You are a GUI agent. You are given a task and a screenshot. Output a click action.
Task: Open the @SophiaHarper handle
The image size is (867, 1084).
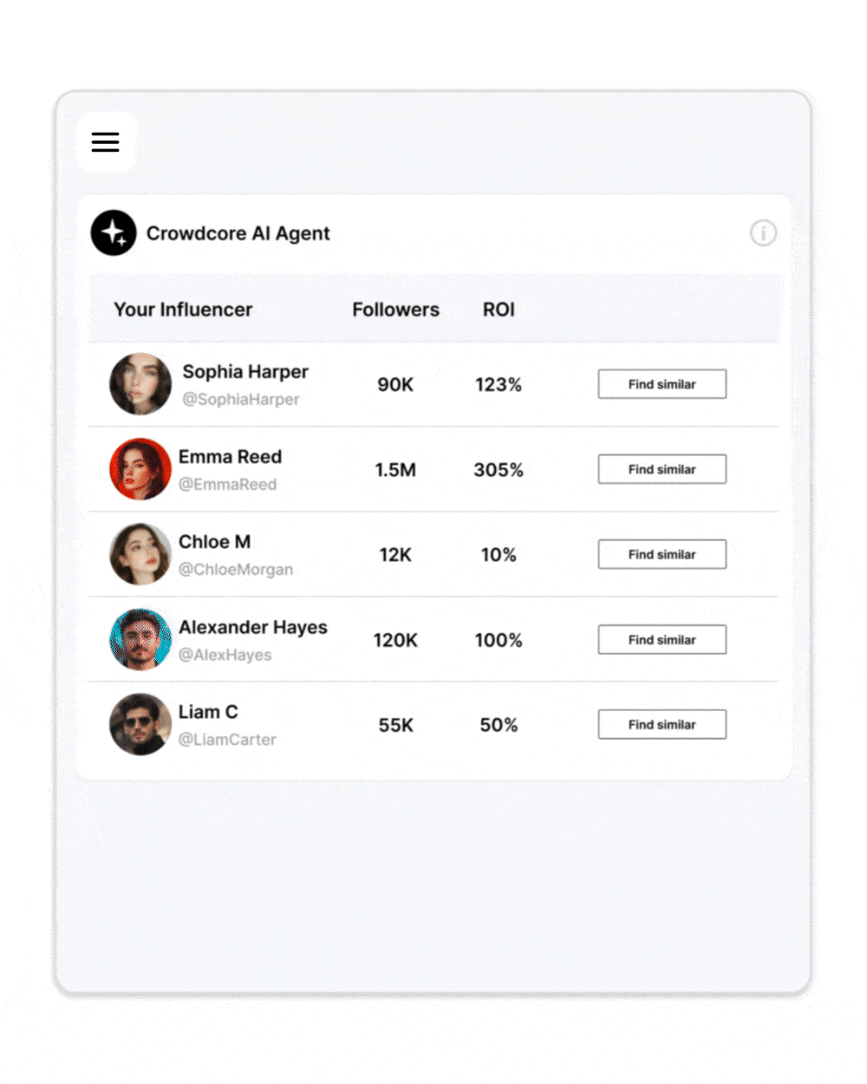coord(241,400)
